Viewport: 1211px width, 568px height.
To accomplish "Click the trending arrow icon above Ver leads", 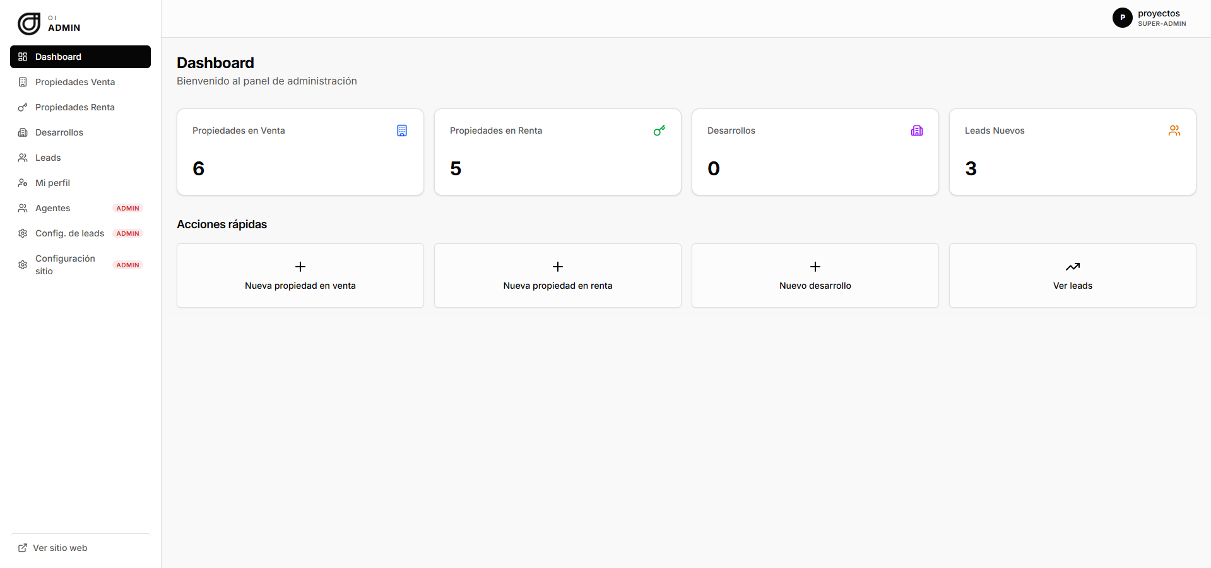I will 1073,267.
